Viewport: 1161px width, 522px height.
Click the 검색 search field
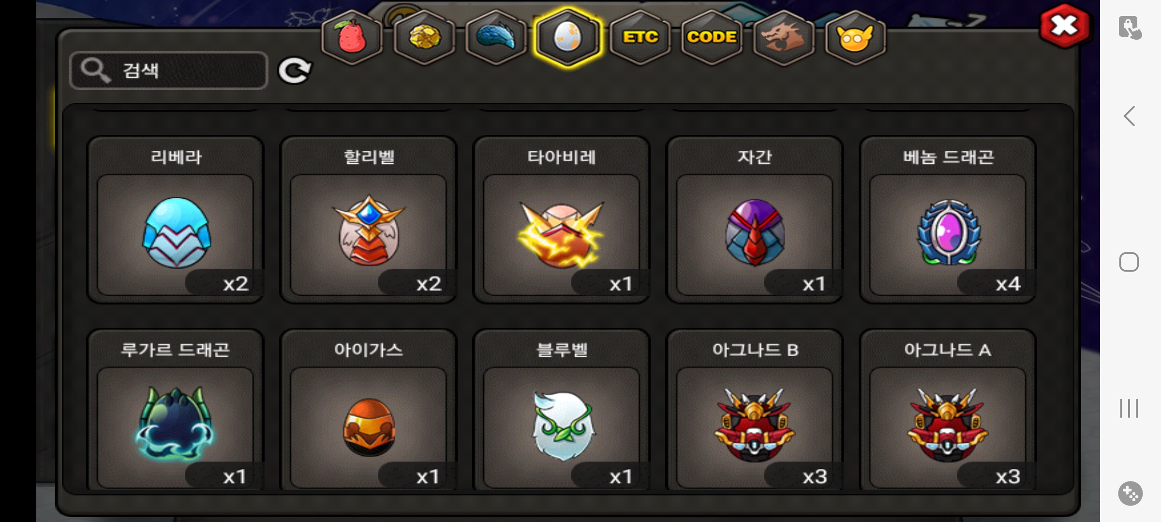[x=168, y=71]
